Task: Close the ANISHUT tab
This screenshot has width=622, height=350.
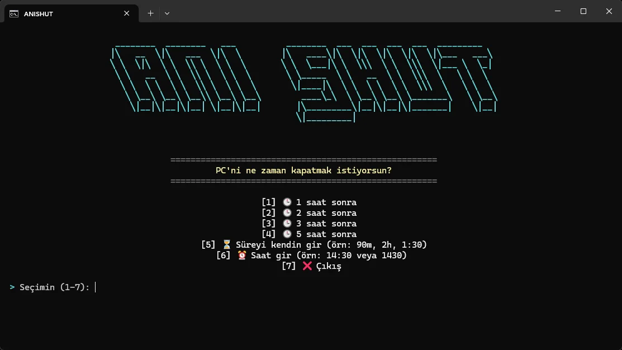Action: (x=126, y=13)
